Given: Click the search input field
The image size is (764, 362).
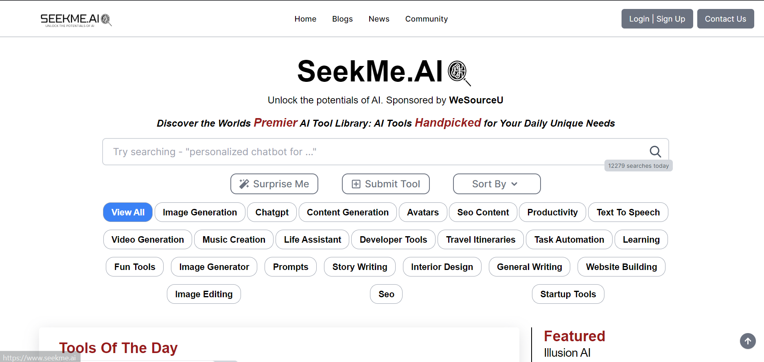Looking at the screenshot, I should pyautogui.click(x=366, y=151).
